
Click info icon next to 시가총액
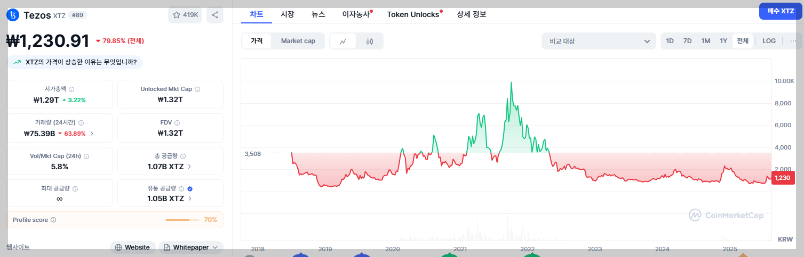71,89
